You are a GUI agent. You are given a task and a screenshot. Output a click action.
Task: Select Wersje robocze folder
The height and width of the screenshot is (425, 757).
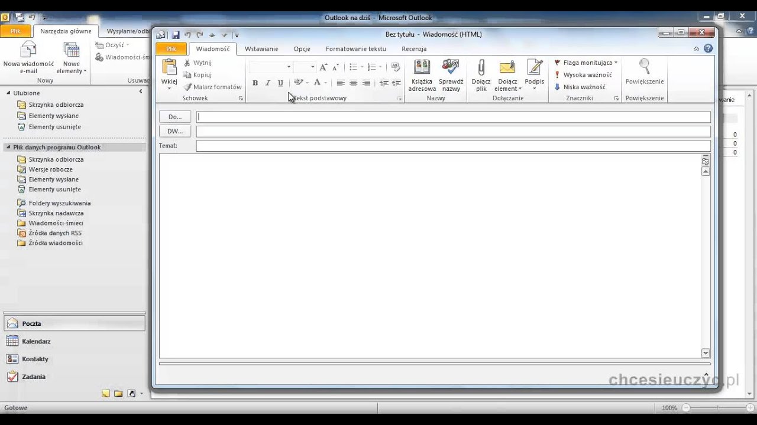point(51,169)
